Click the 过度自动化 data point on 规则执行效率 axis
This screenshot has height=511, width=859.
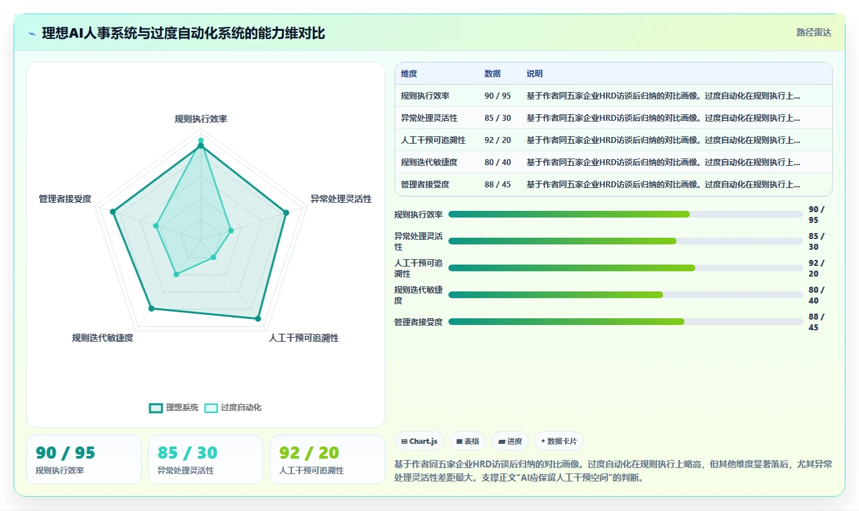tap(200, 141)
